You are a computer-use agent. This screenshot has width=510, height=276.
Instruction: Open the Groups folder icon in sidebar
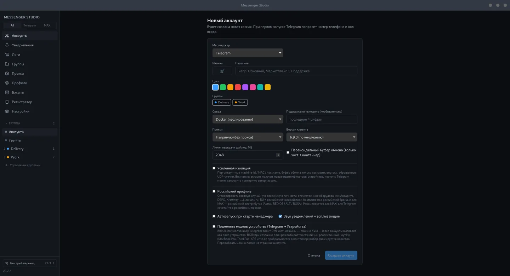[x=7, y=64]
